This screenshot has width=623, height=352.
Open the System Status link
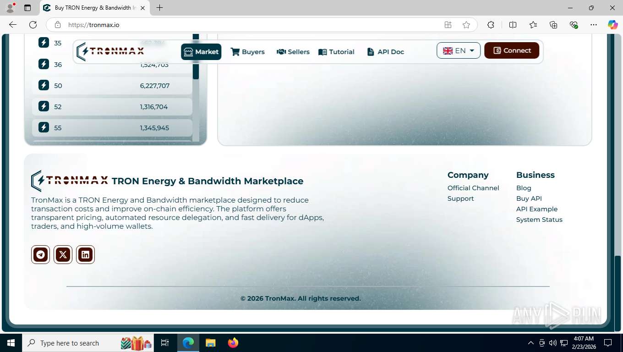click(x=539, y=220)
